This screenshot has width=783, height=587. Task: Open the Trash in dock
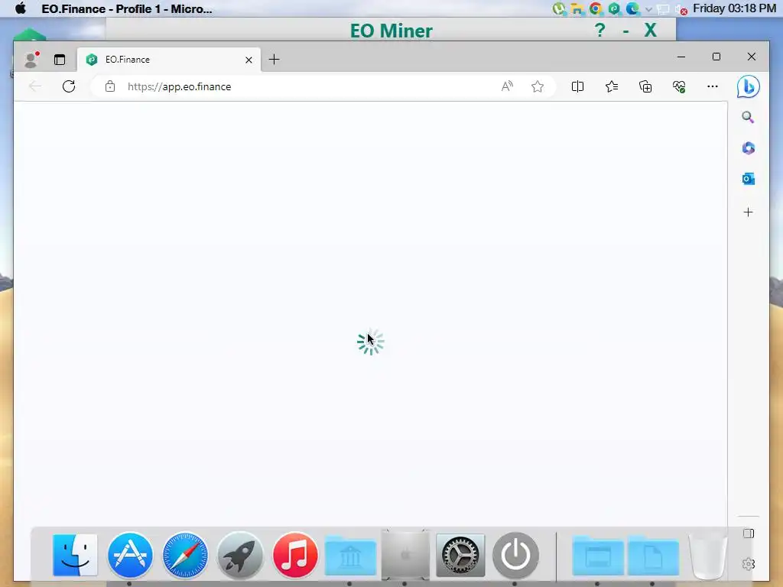[707, 556]
